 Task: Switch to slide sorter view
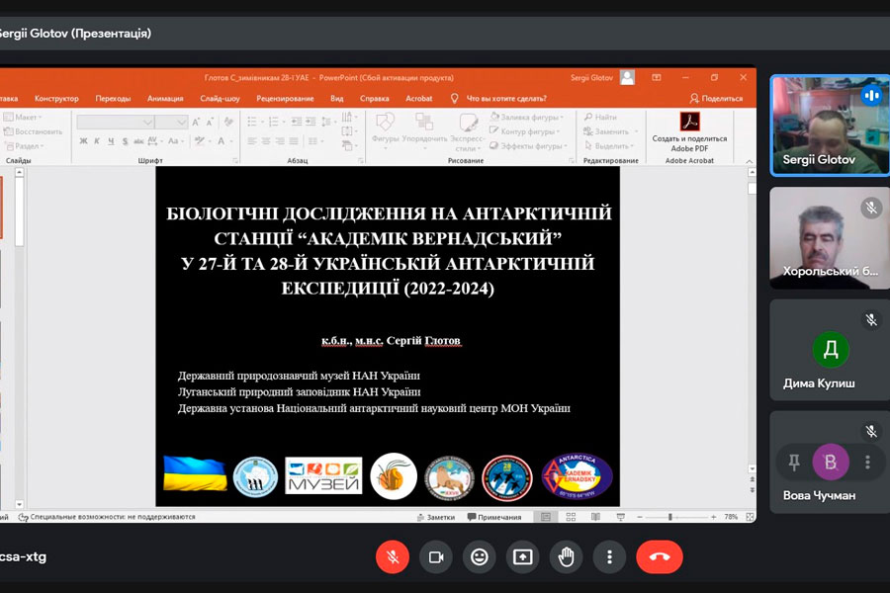pyautogui.click(x=571, y=517)
